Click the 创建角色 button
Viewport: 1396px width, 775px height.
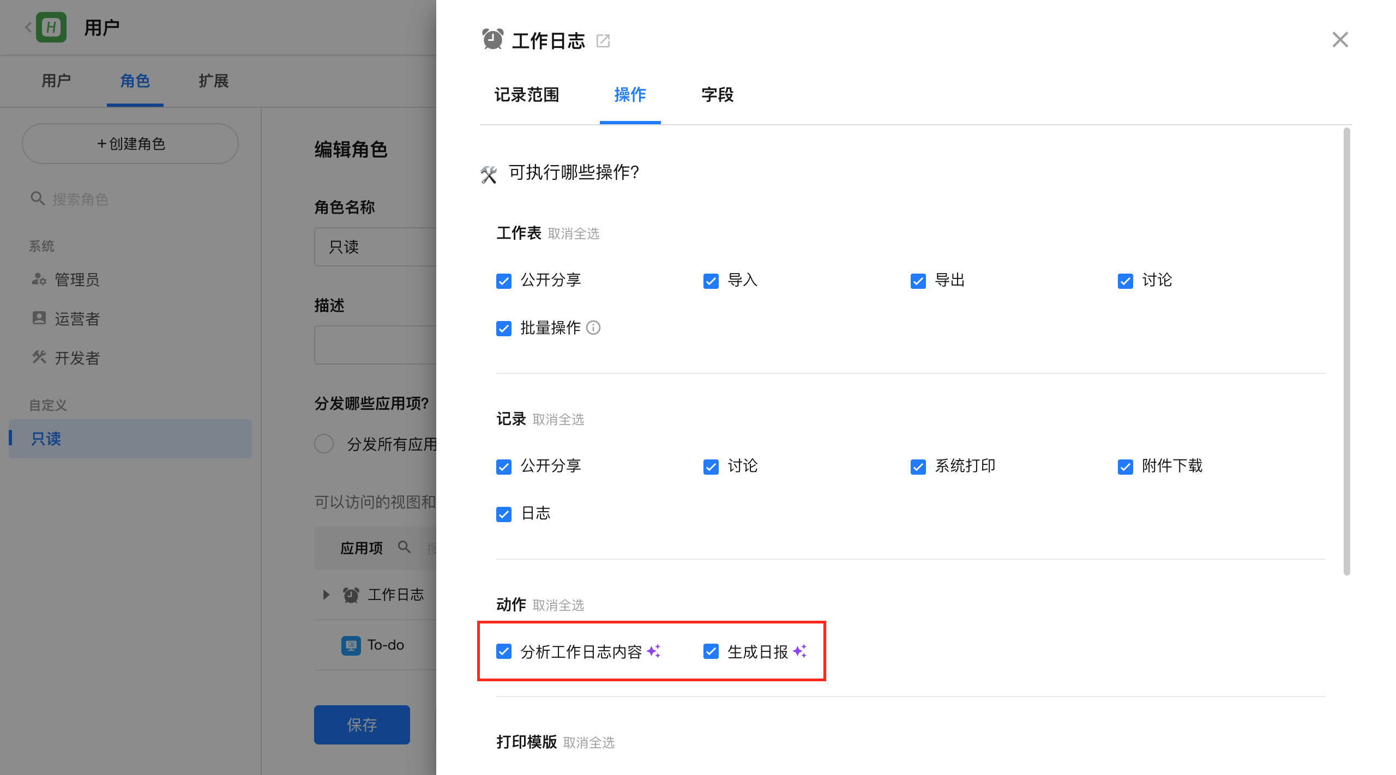point(130,144)
